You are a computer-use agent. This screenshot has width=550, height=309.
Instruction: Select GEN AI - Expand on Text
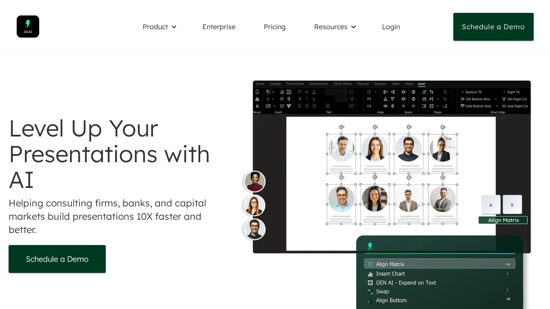[x=406, y=283]
